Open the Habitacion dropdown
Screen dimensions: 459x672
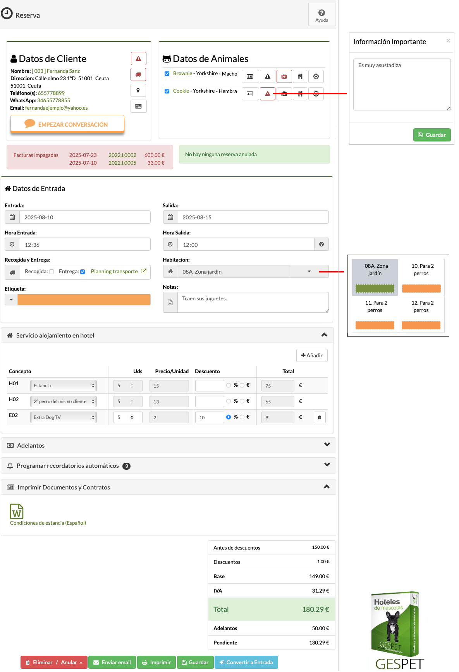pos(309,272)
